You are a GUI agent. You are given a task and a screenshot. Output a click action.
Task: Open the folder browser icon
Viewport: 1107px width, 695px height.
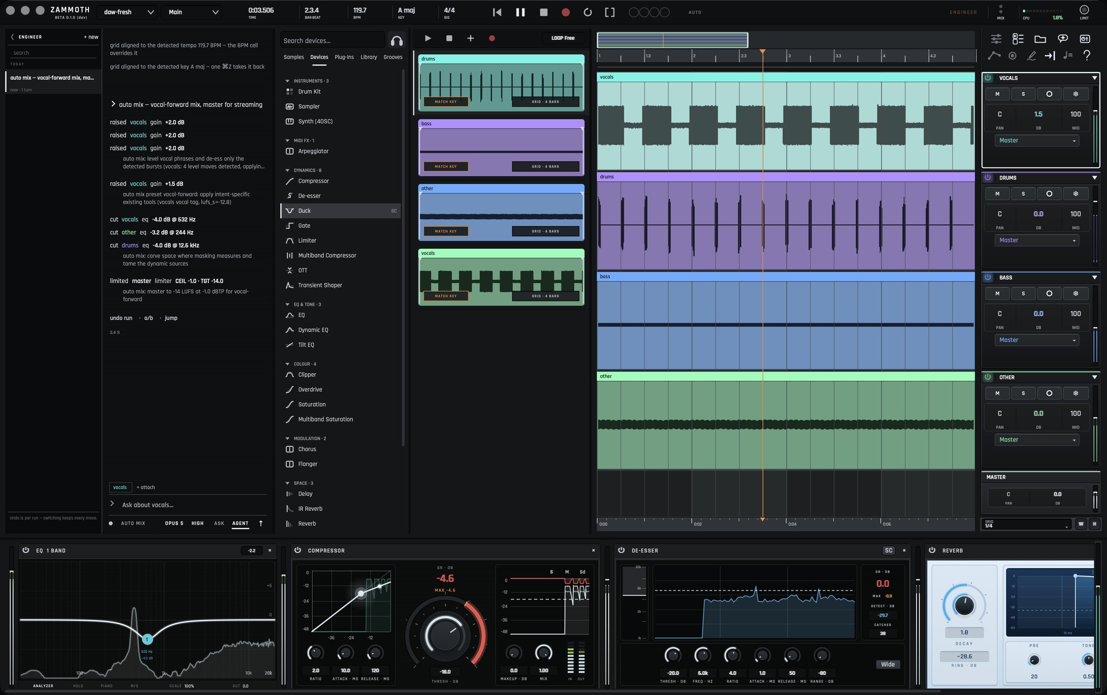click(1040, 39)
